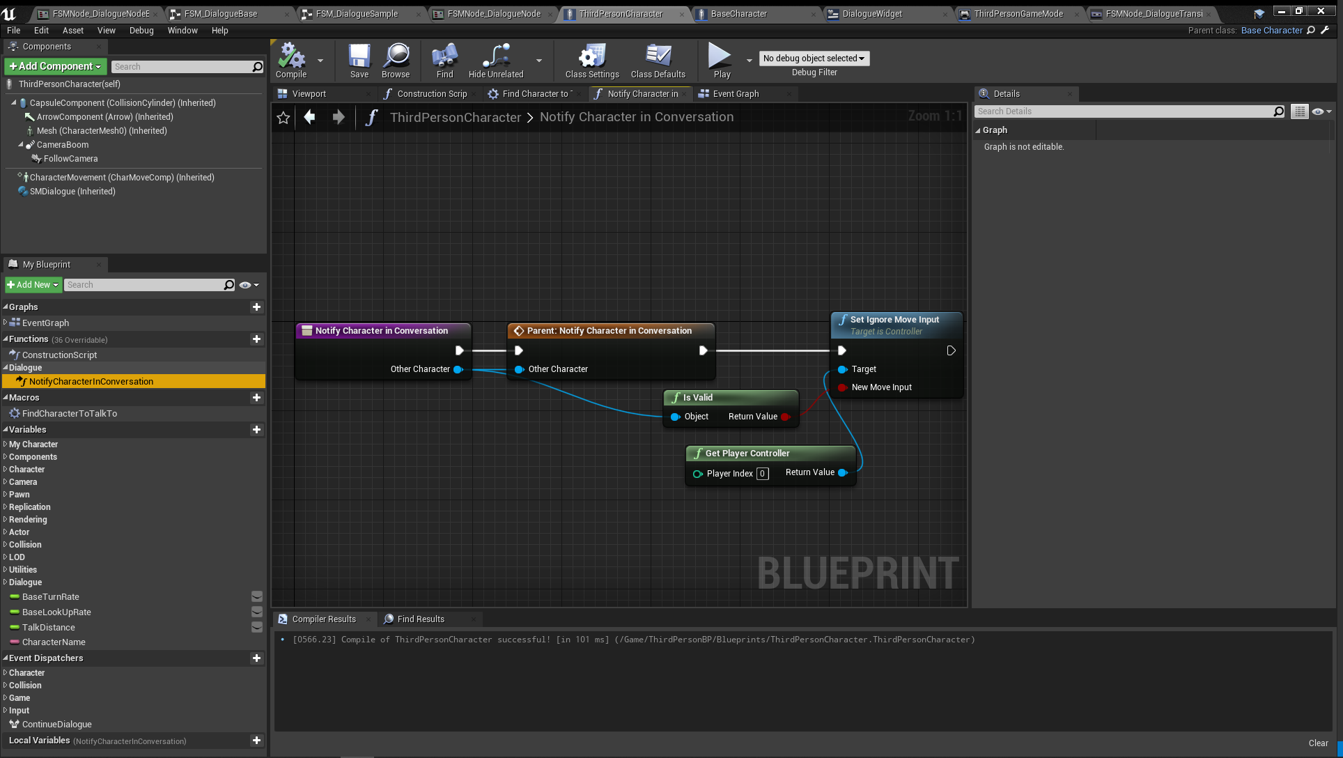
Task: Toggle BaseTurnRate variable visibility eye
Action: click(256, 597)
